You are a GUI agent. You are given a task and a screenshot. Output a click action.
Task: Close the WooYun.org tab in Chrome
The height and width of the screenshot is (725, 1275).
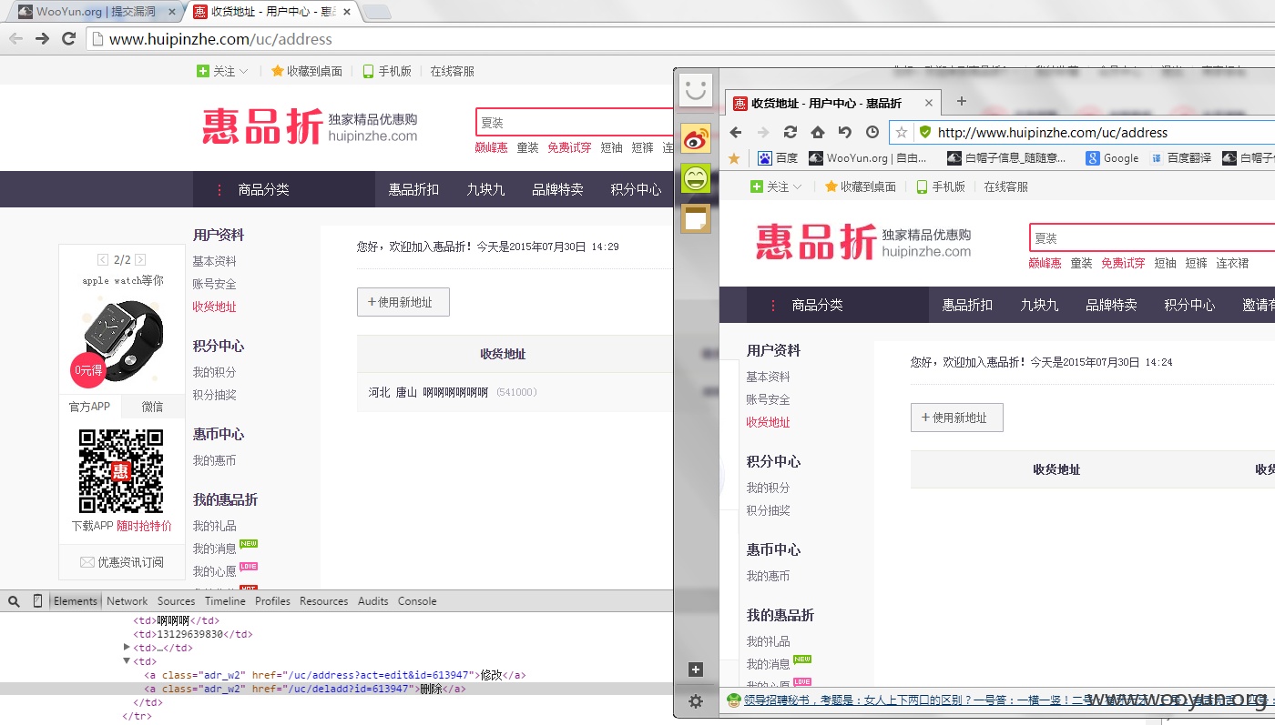(172, 12)
